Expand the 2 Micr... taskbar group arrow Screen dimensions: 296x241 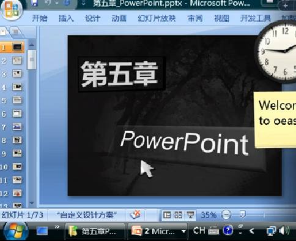(183, 232)
